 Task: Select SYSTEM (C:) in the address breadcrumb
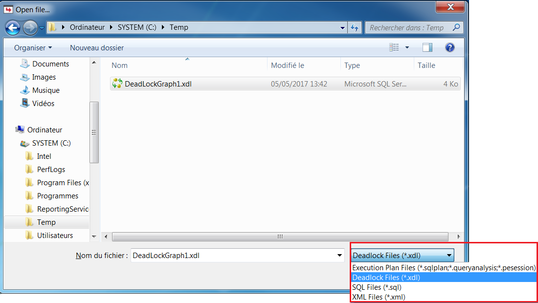137,27
